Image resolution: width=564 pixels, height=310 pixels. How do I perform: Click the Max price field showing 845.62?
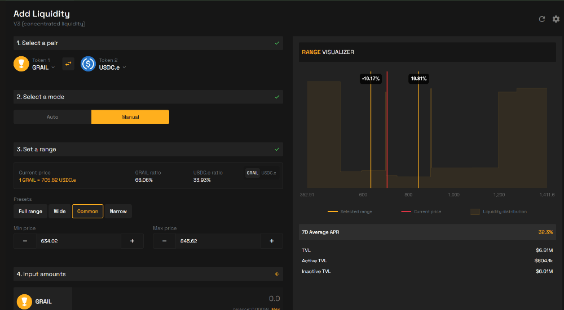pos(218,241)
